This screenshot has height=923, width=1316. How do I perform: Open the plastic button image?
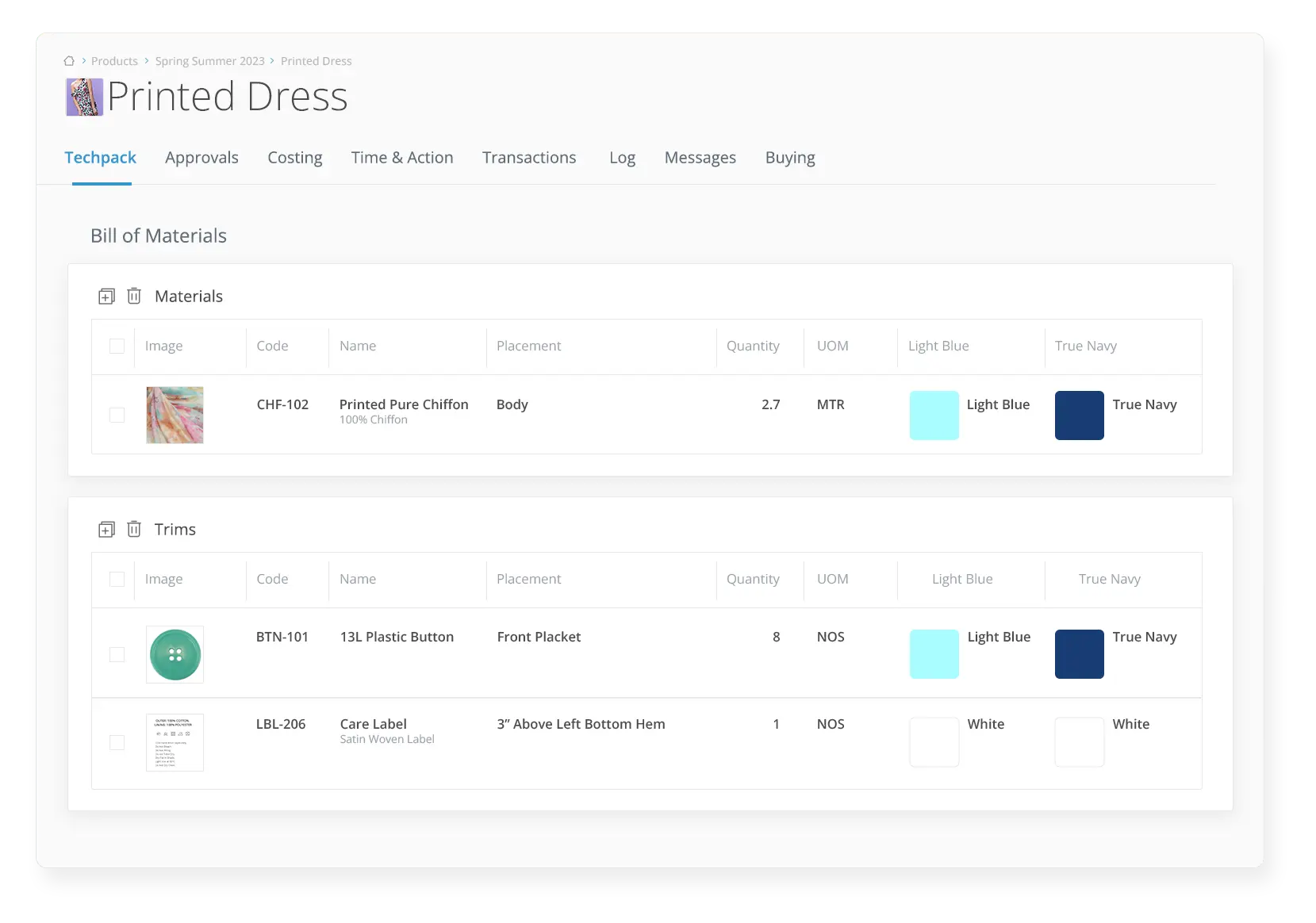[x=175, y=654]
